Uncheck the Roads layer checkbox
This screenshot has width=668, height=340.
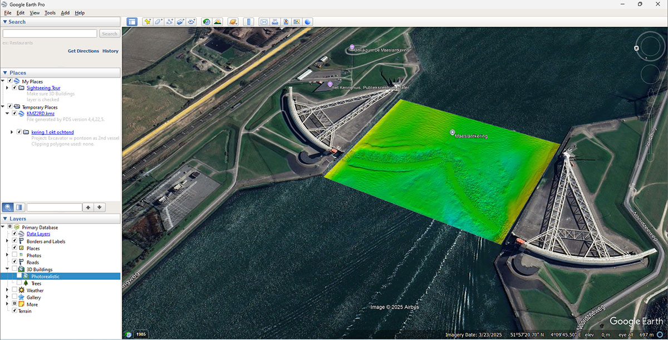(x=14, y=262)
